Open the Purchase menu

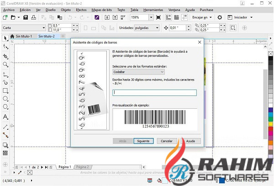[206, 10]
